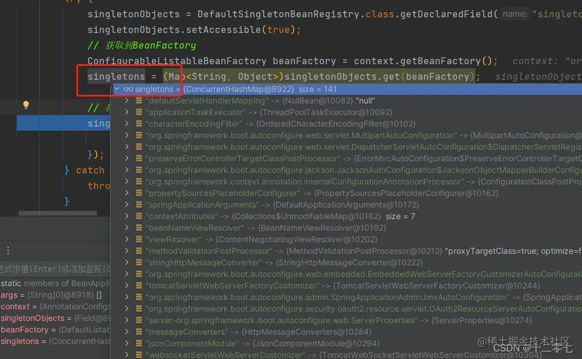The height and width of the screenshot is (359, 582).
Task: Expand the methodValidationPostProcessor entry
Action: pyautogui.click(x=127, y=251)
